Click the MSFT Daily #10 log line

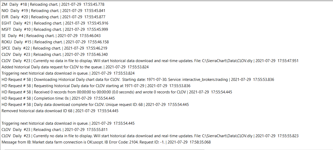(55, 29)
